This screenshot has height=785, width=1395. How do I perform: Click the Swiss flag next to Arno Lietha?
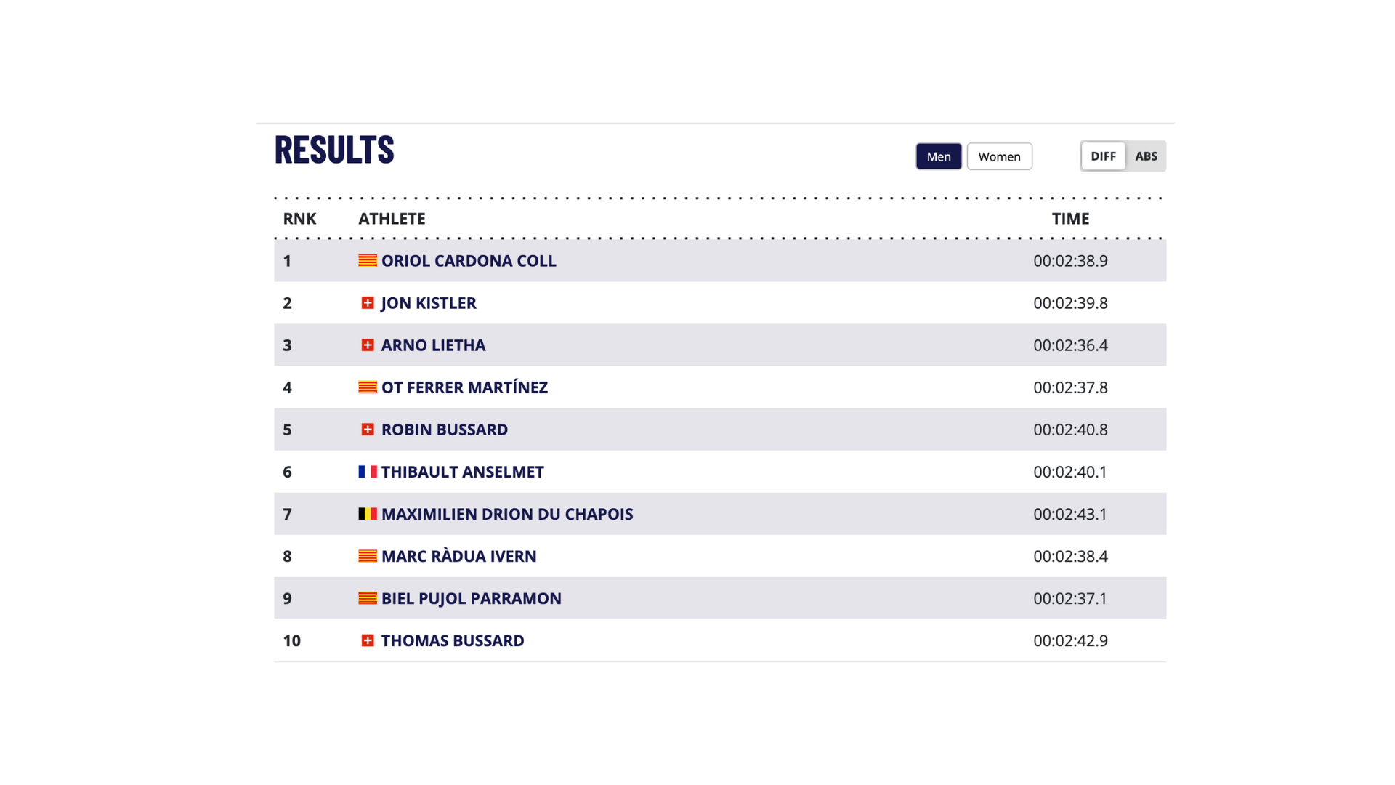pyautogui.click(x=368, y=345)
